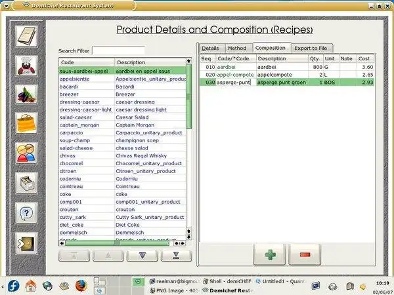This screenshot has height=295, width=394.
Task: Open the chef icon in sidebar
Action: click(26, 66)
